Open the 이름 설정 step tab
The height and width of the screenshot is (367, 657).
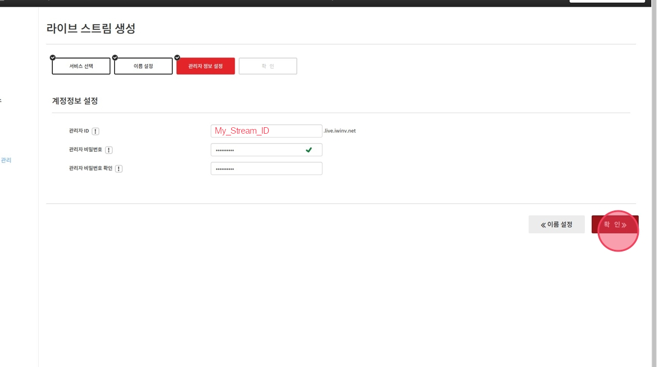pyautogui.click(x=143, y=66)
